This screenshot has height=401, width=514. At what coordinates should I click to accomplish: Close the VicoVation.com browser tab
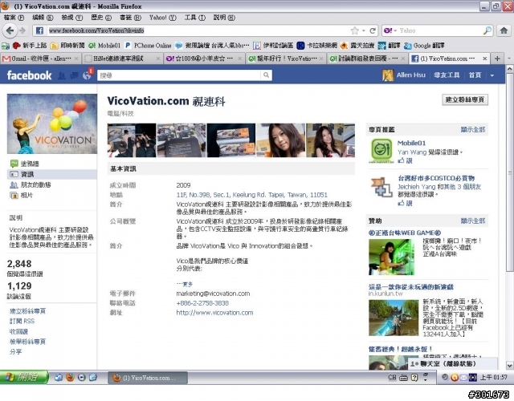[485, 59]
